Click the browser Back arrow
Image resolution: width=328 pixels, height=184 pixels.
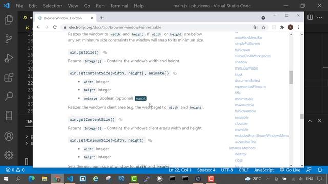coord(38,27)
